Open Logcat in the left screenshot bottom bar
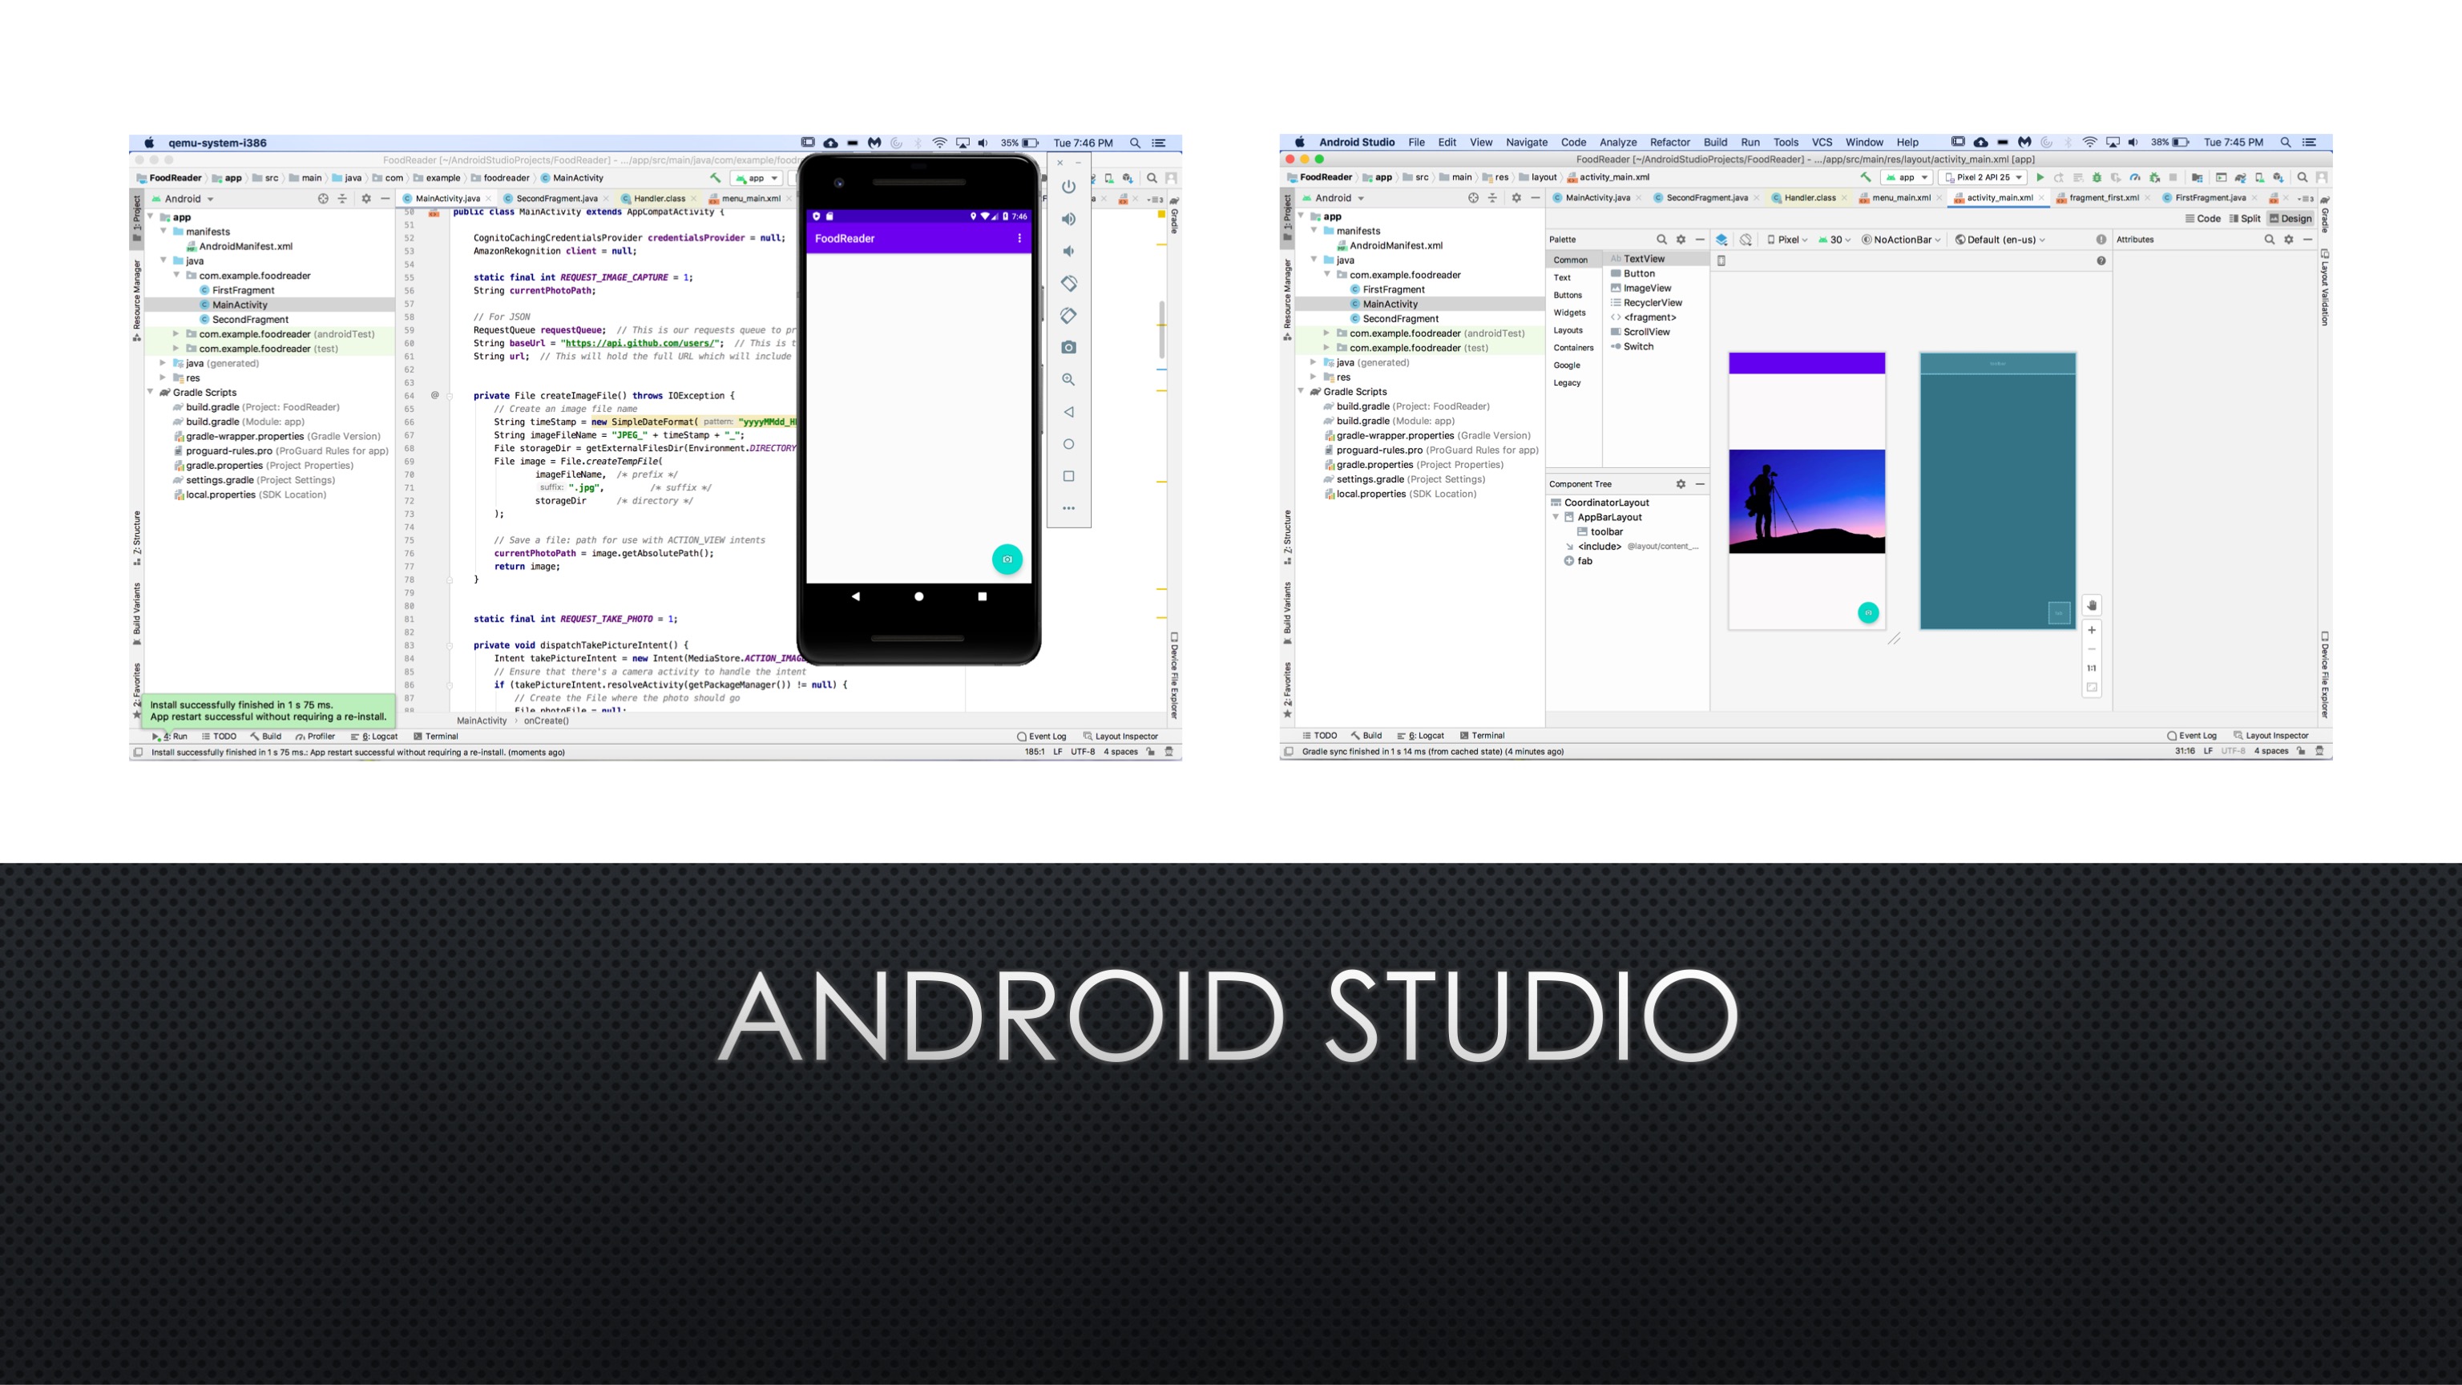 (374, 736)
